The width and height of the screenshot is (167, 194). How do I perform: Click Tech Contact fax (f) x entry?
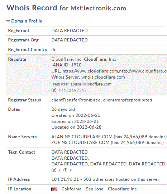pos(67,170)
